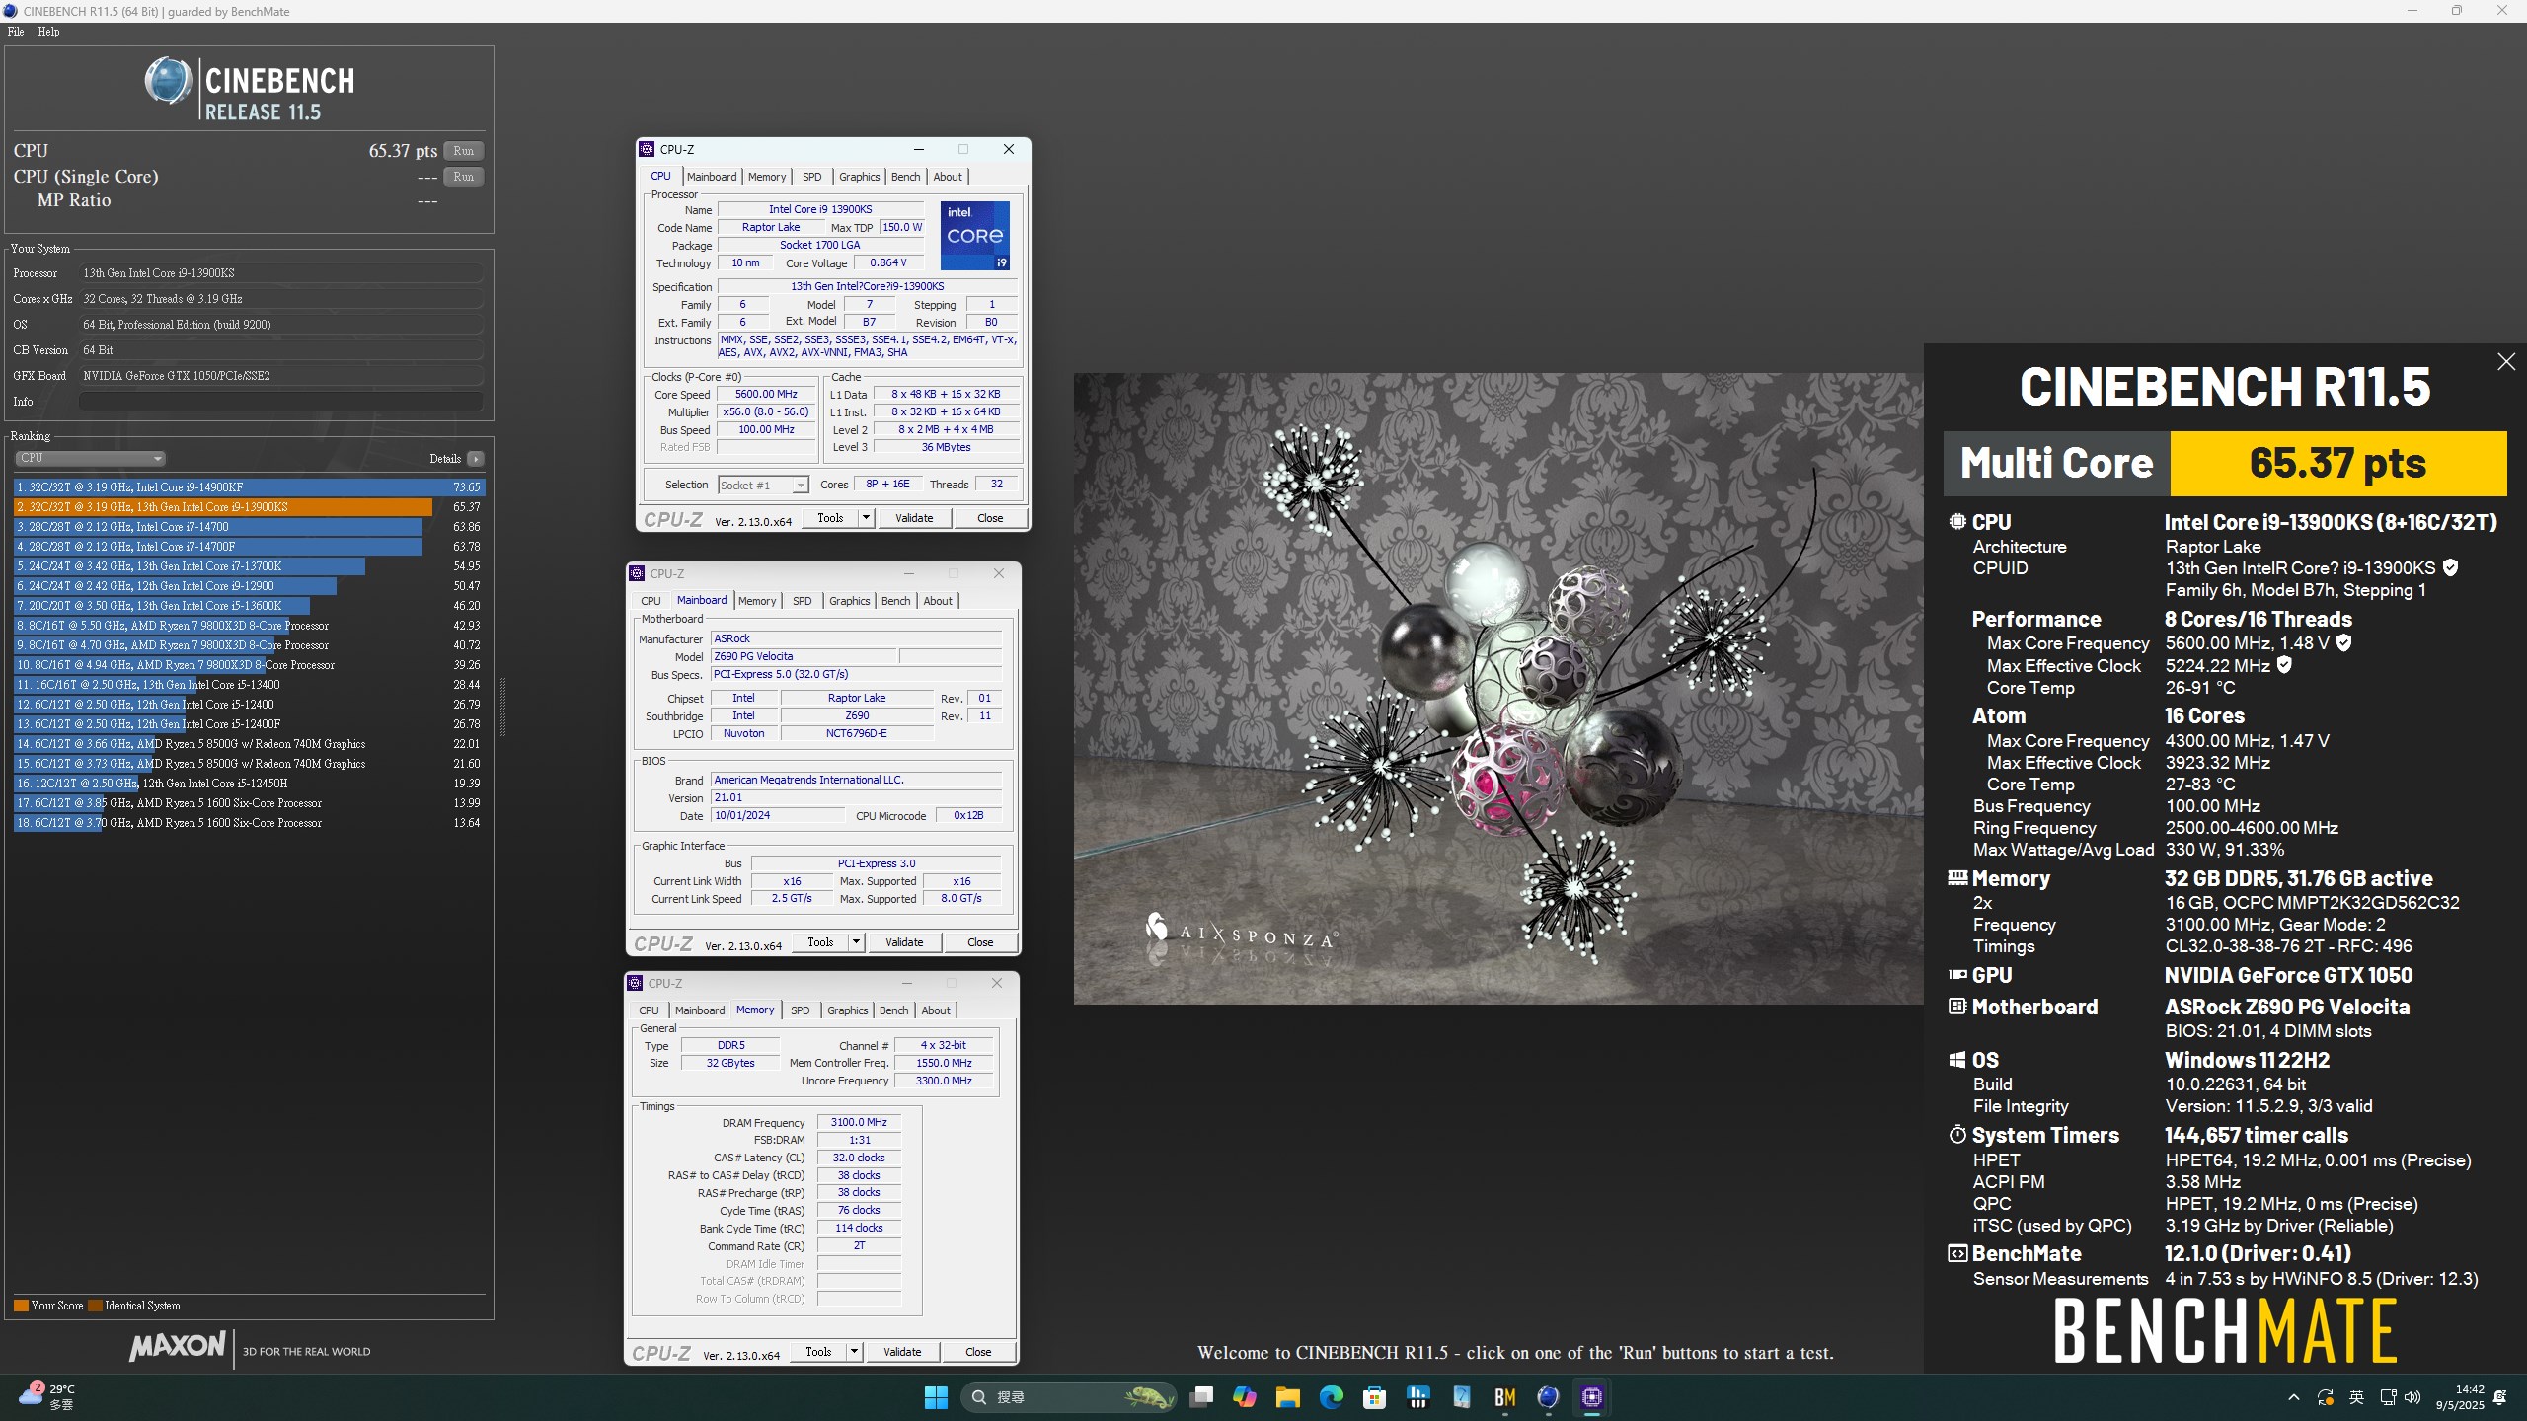Open the blue card taskbar icon beside BM
2527x1421 pixels.
(x=1462, y=1397)
